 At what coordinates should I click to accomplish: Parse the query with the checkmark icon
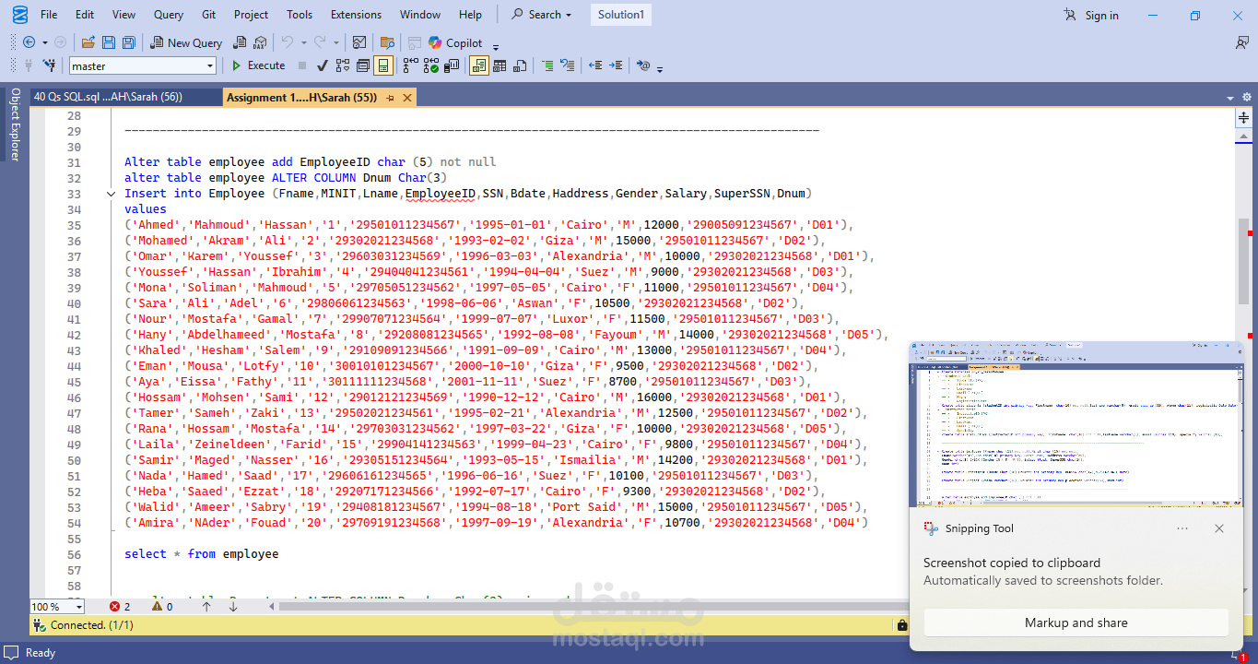(322, 65)
